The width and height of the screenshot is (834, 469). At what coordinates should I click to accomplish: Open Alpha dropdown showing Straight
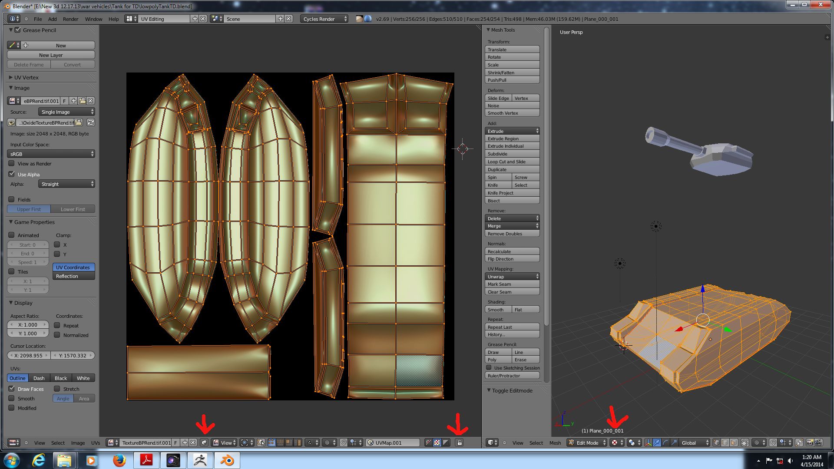[66, 184]
